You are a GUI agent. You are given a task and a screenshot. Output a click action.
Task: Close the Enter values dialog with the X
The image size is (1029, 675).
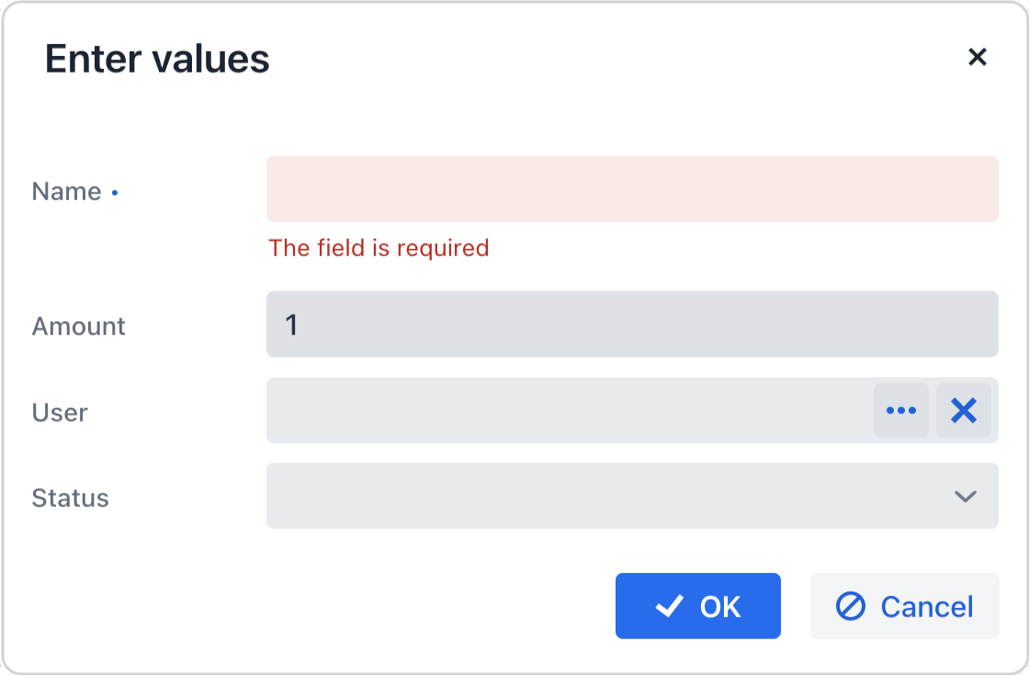(x=977, y=57)
